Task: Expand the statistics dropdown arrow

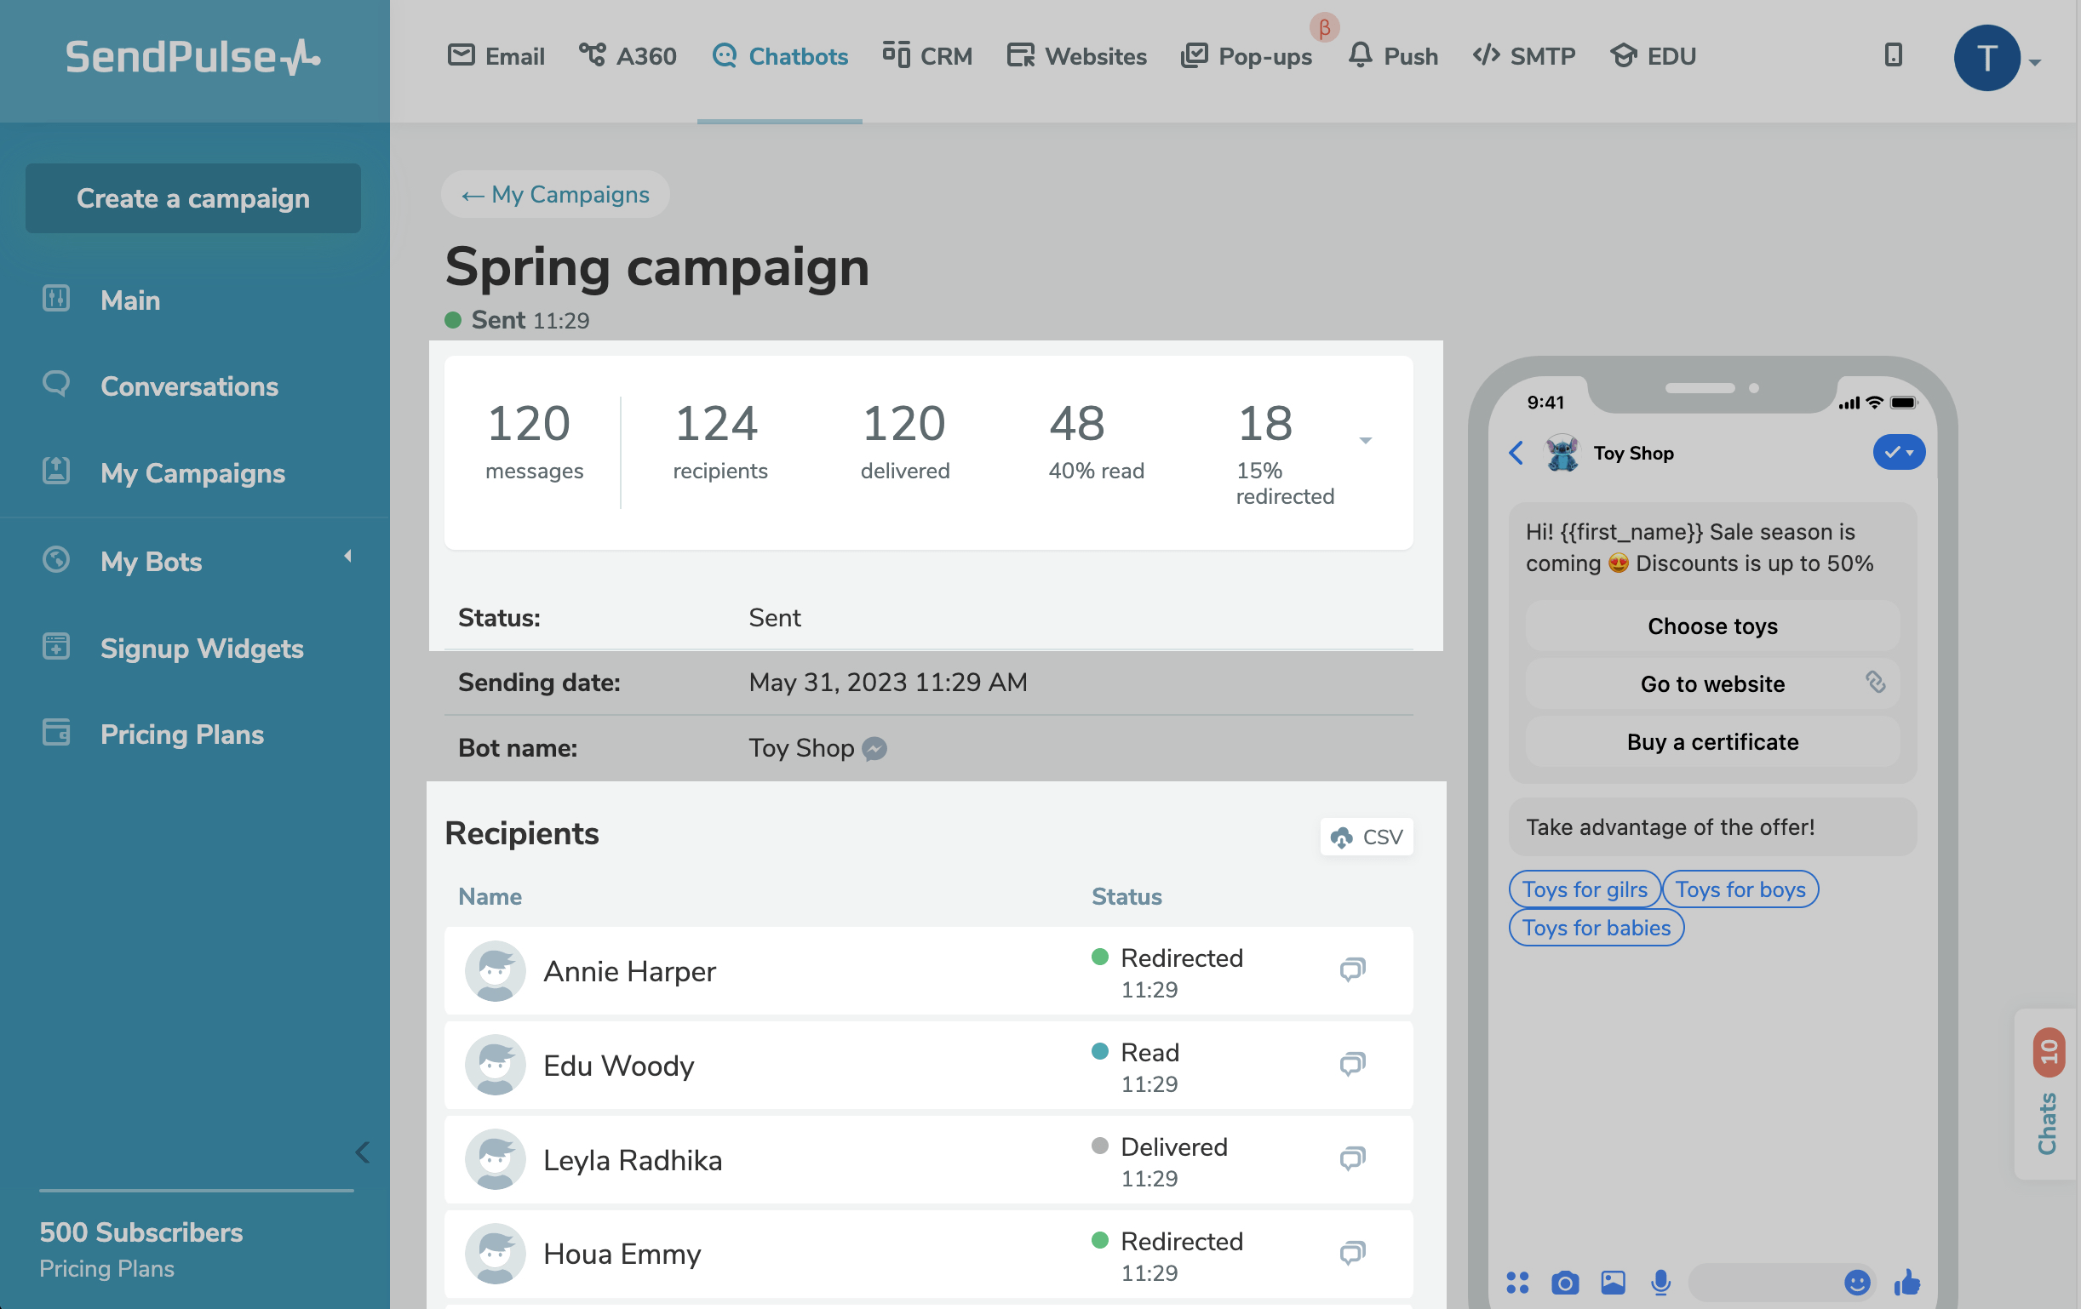Action: [x=1366, y=441]
